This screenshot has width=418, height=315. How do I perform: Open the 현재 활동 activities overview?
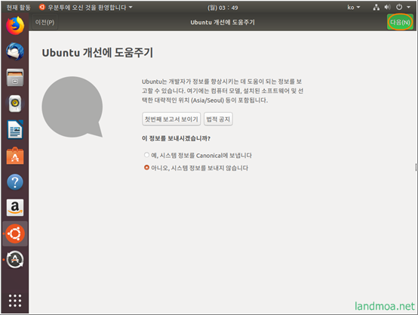coord(18,8)
